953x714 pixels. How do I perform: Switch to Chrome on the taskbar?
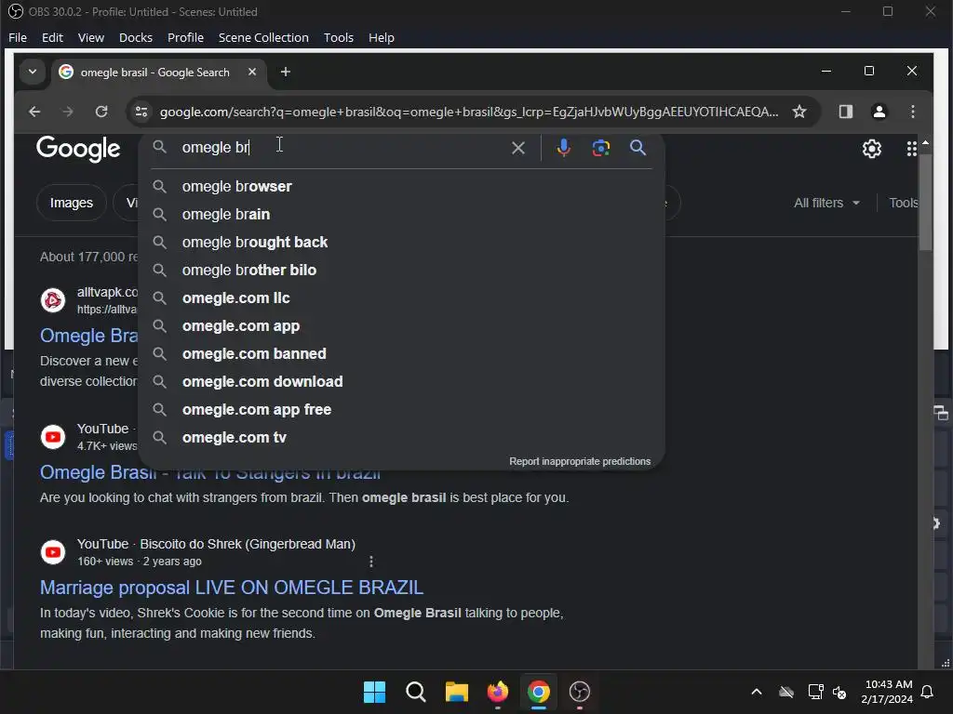[539, 692]
